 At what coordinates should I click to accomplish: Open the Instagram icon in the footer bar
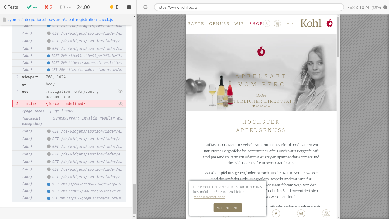coord(301,214)
